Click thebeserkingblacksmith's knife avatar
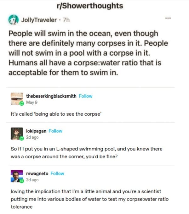 point(16,99)
